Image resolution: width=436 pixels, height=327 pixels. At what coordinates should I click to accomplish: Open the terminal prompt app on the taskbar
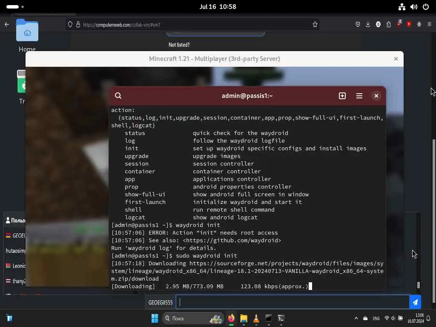[x=281, y=318]
